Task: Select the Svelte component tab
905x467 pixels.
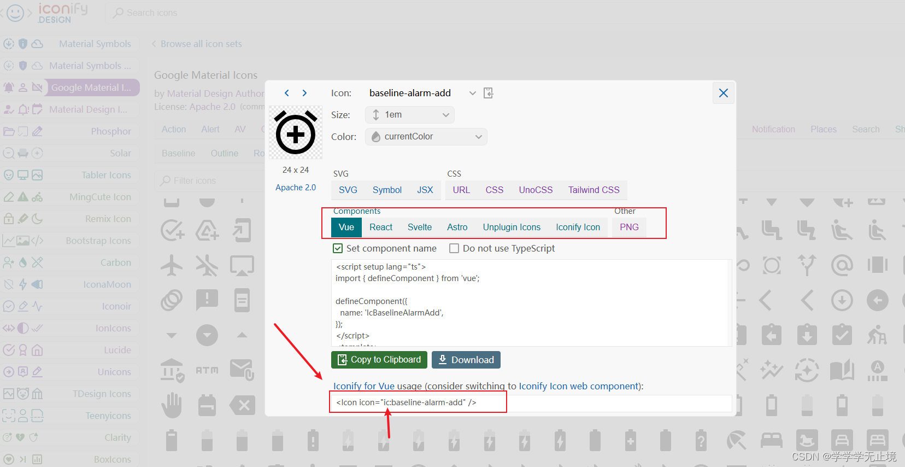Action: pyautogui.click(x=420, y=227)
